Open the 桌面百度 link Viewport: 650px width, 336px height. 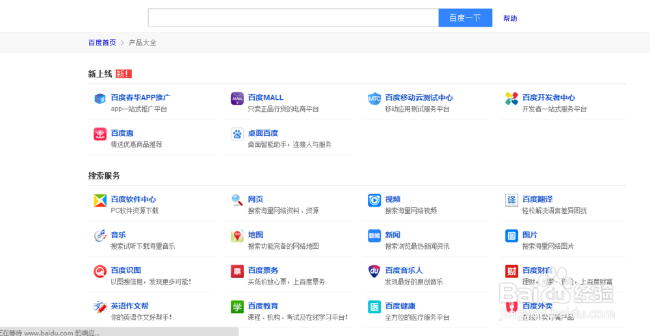[x=263, y=133]
